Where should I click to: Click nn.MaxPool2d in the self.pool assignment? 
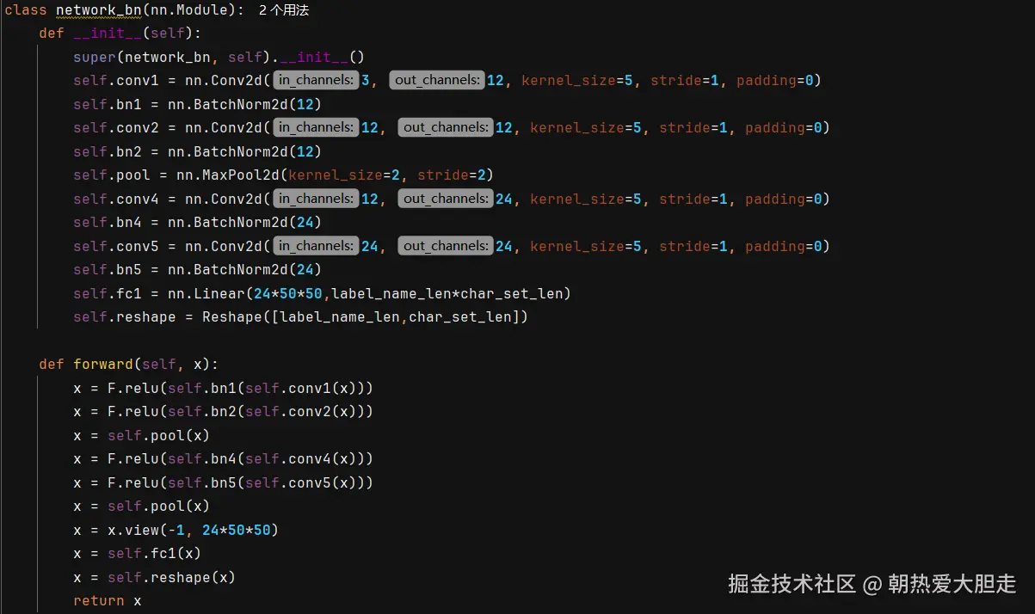[228, 175]
